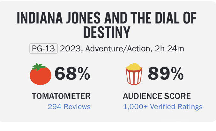Viewport: 216px width, 131px height.
Task: Click the yellow popcorn atop the bucket
Action: (x=133, y=67)
